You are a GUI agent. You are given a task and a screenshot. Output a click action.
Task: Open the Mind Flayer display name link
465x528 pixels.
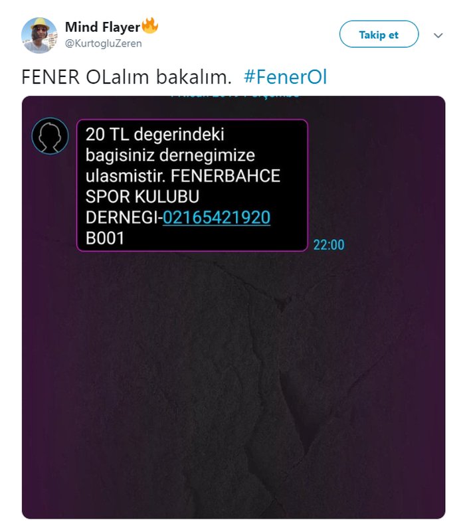point(102,27)
